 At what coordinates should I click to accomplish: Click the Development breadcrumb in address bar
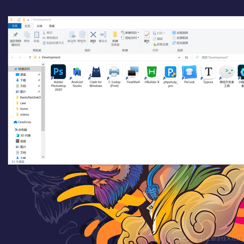tap(51, 57)
